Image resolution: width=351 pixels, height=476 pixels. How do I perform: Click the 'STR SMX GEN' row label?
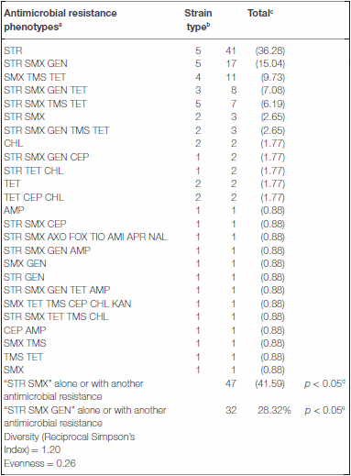click(x=36, y=63)
